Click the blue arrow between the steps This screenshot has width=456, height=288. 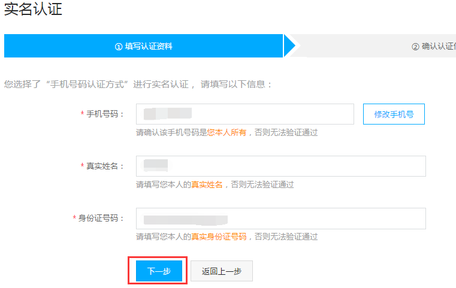click(x=290, y=46)
